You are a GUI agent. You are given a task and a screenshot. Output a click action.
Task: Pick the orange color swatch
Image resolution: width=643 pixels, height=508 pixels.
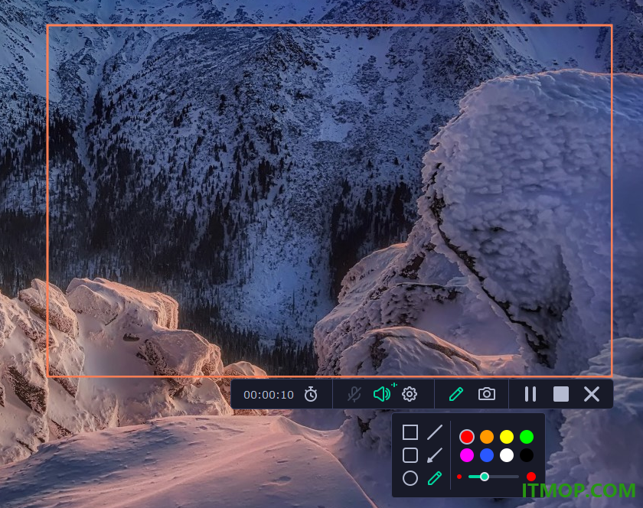point(487,437)
